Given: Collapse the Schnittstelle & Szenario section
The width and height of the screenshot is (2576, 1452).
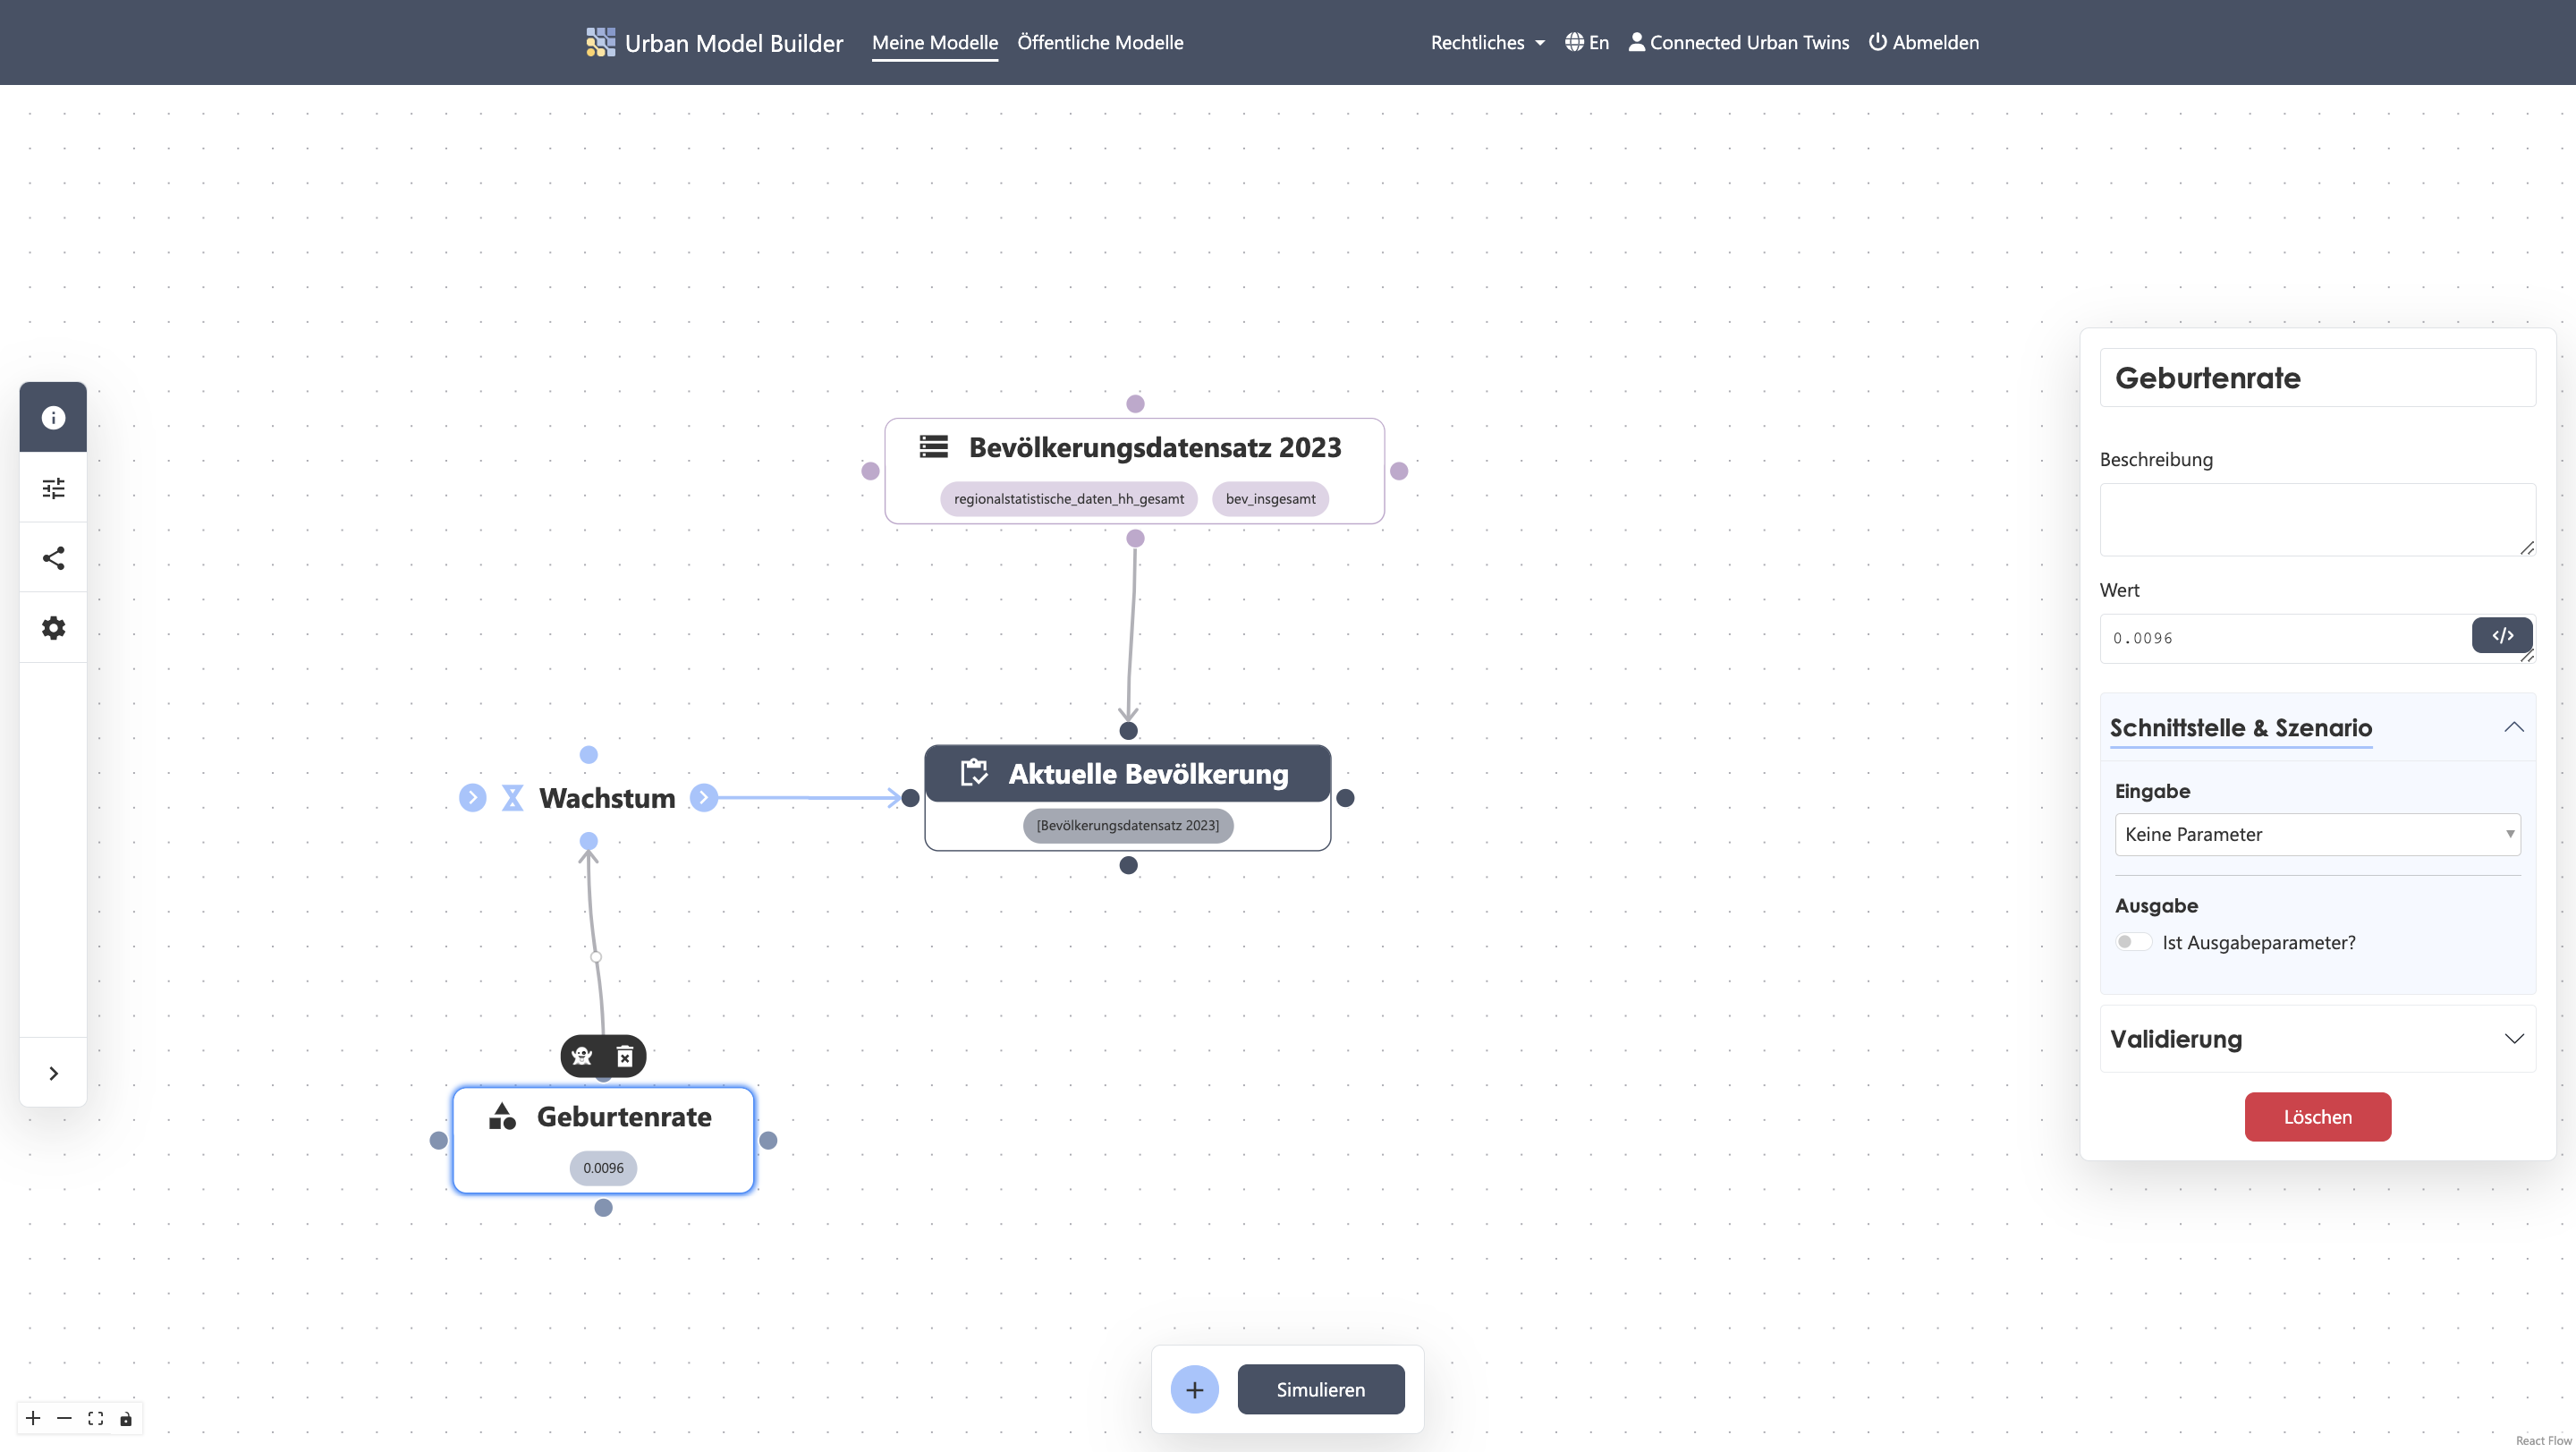Looking at the screenshot, I should (2317, 727).
